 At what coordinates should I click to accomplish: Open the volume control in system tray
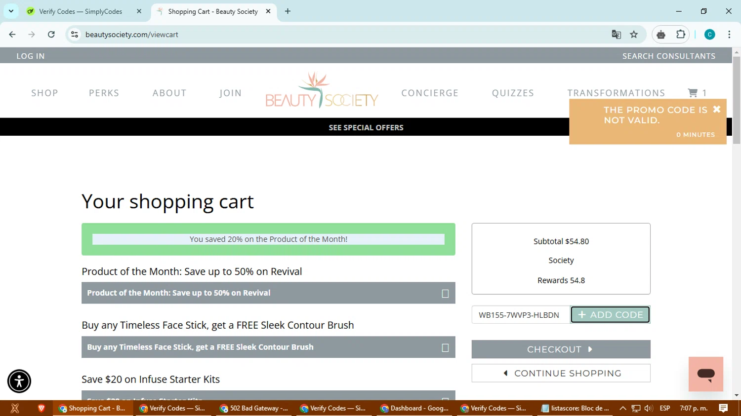pos(649,408)
